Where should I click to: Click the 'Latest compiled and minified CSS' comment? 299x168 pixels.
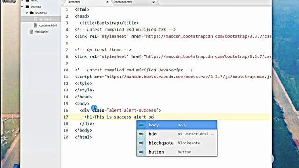pos(125,30)
